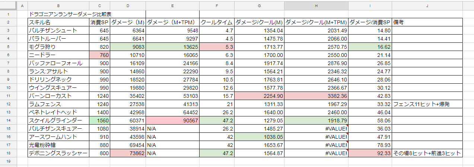
Task: Select column D header
Action: coord(128,6)
